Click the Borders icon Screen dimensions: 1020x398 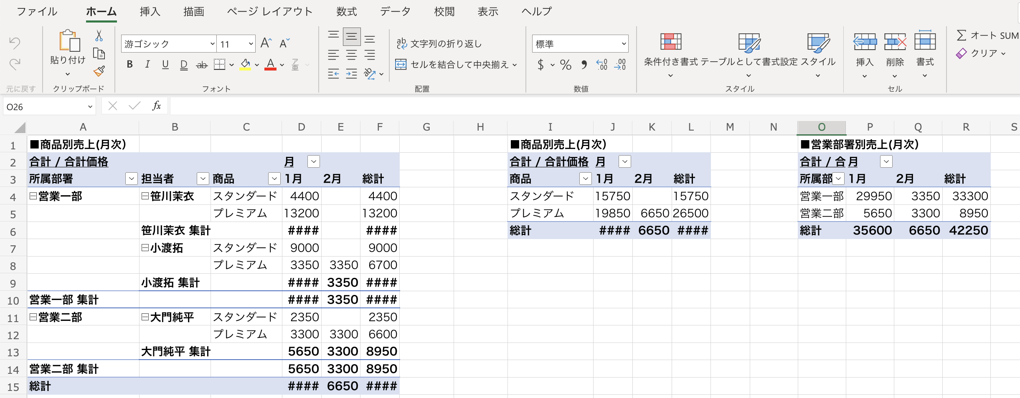click(x=220, y=65)
